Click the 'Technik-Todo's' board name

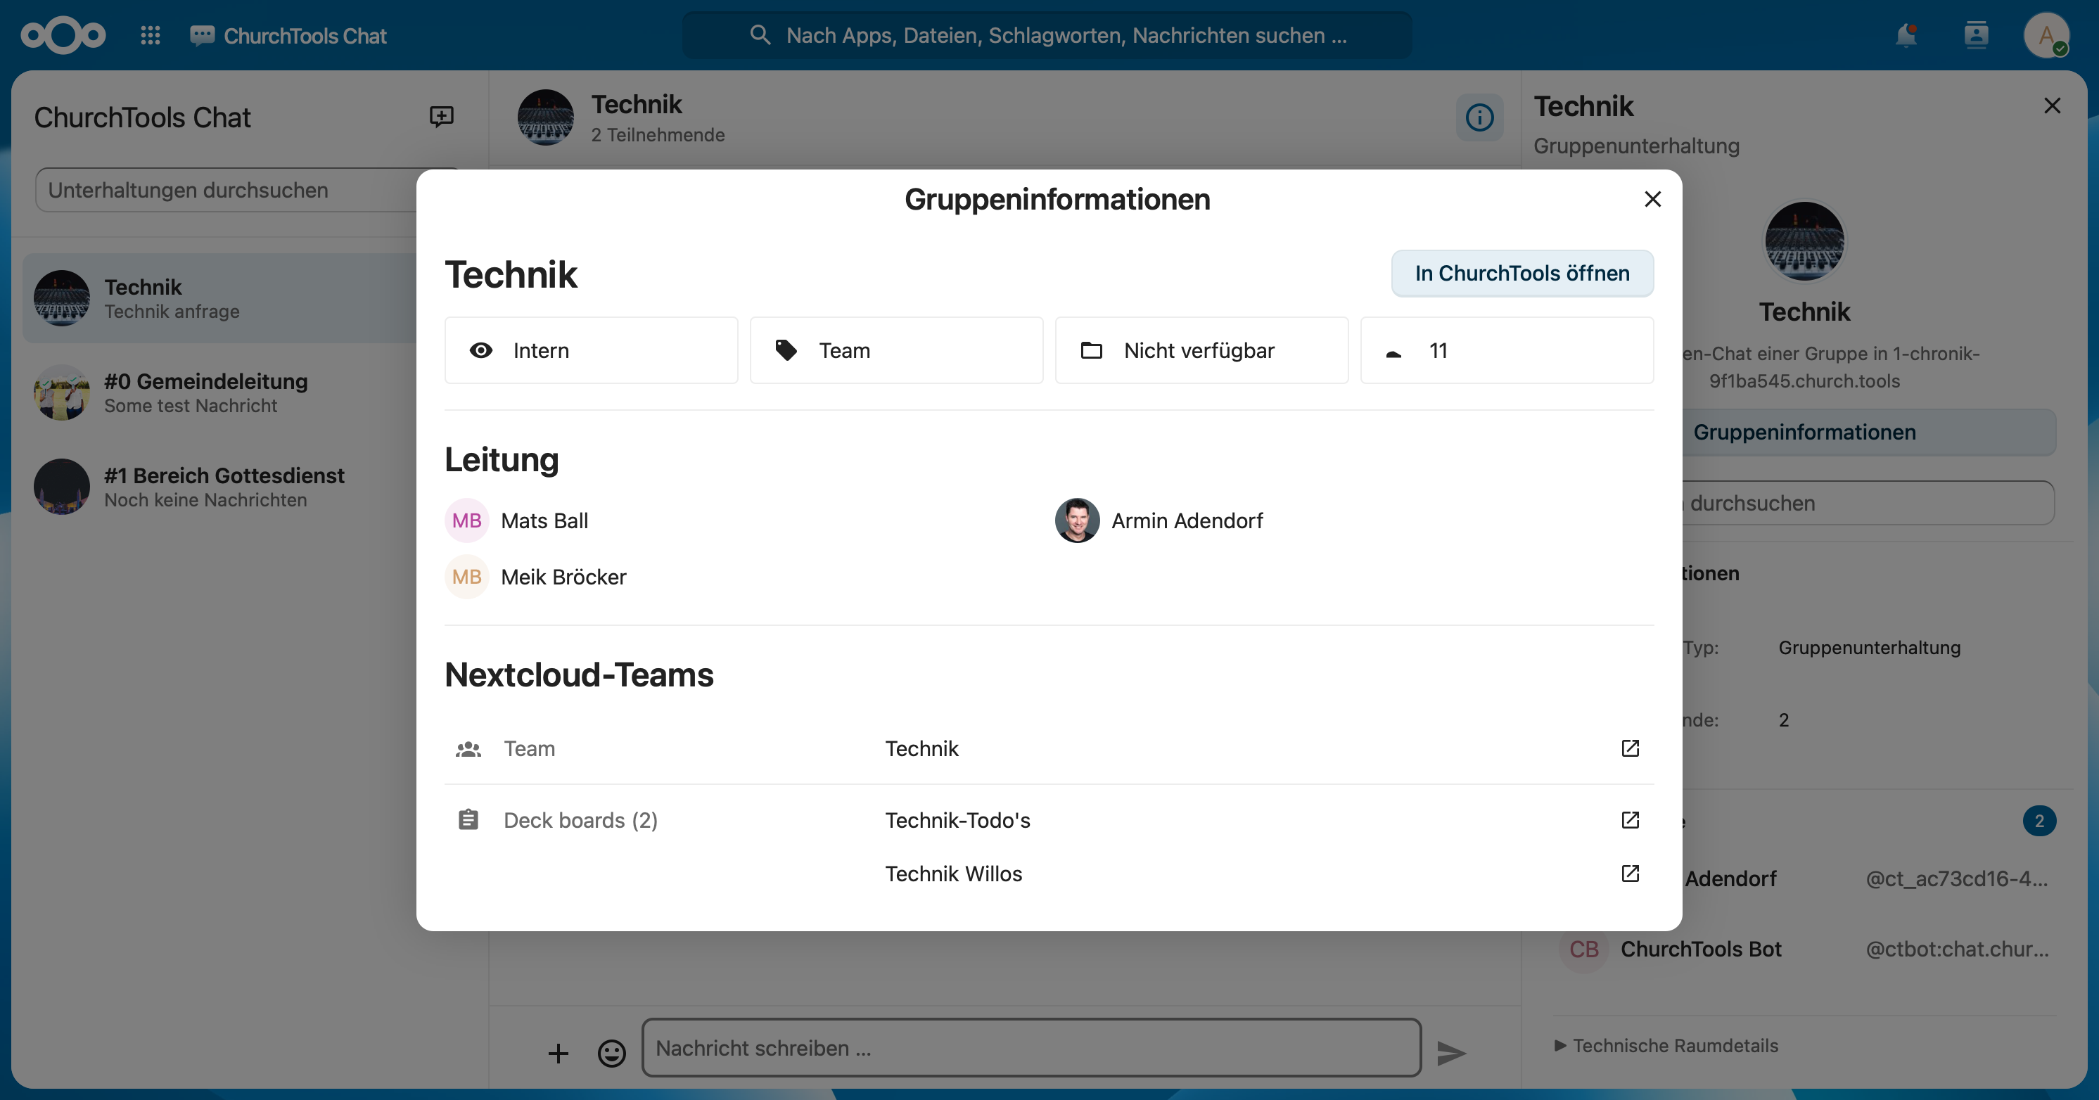[x=957, y=819]
